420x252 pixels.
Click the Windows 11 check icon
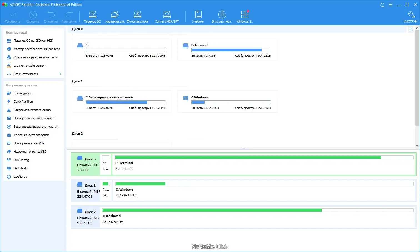(x=245, y=14)
